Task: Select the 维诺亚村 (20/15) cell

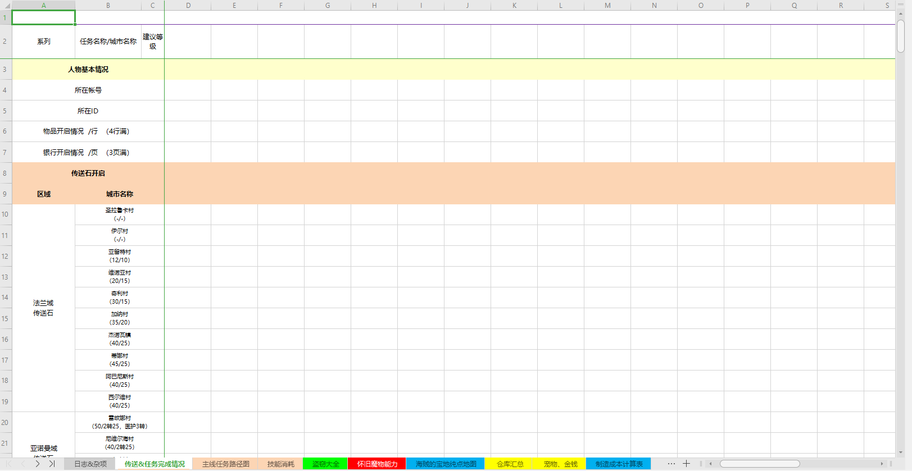Action: click(x=120, y=277)
